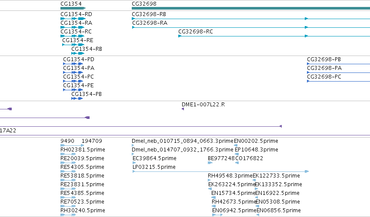Select transcript CG1354-RA label
The width and height of the screenshot is (370, 217).
pos(76,23)
